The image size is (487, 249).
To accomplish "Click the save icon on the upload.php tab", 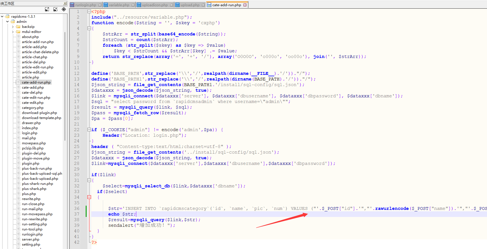I will 178,5.
